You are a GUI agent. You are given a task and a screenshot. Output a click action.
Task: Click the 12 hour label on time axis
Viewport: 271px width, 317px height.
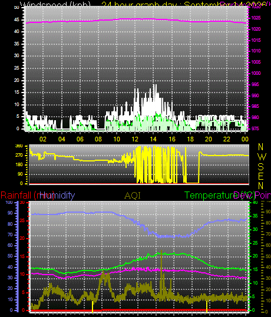click(135, 139)
